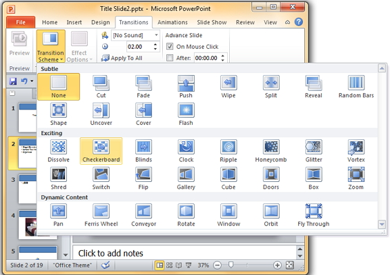Apply the Shred transition
Image resolution: width=390 pixels, height=275 pixels.
(59, 178)
